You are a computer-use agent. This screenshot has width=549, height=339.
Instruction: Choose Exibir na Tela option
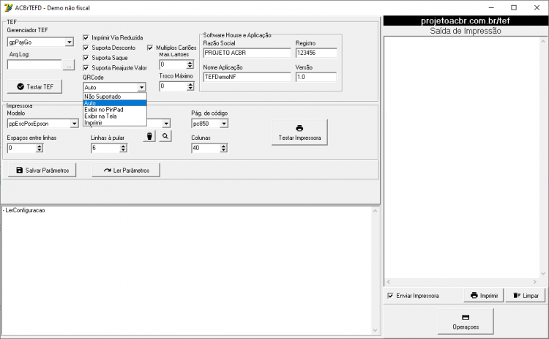115,116
